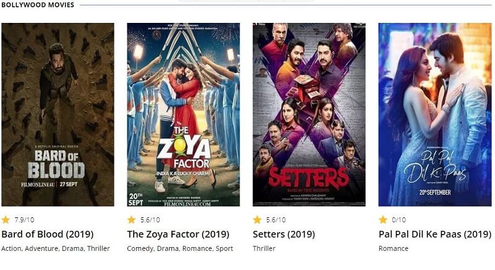Click the star icon beside 7.9/10 rating
495x270 pixels.
pyautogui.click(x=6, y=220)
